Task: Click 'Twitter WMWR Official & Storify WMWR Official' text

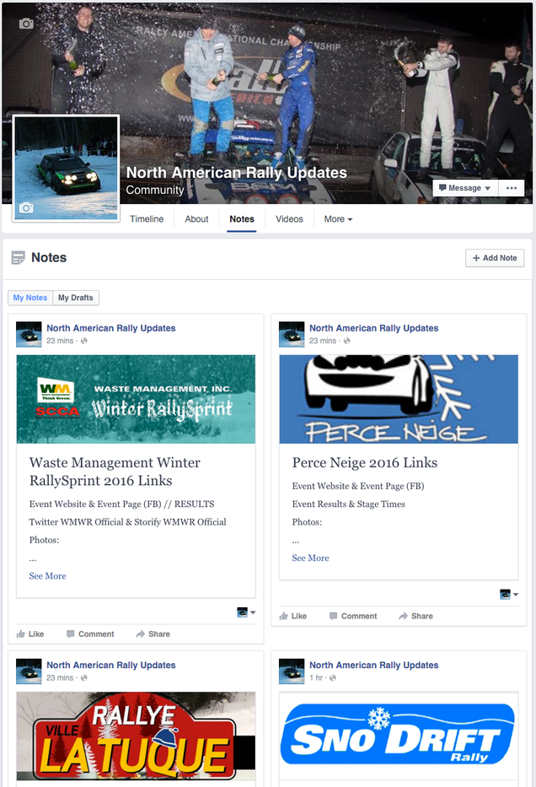Action: (x=127, y=522)
